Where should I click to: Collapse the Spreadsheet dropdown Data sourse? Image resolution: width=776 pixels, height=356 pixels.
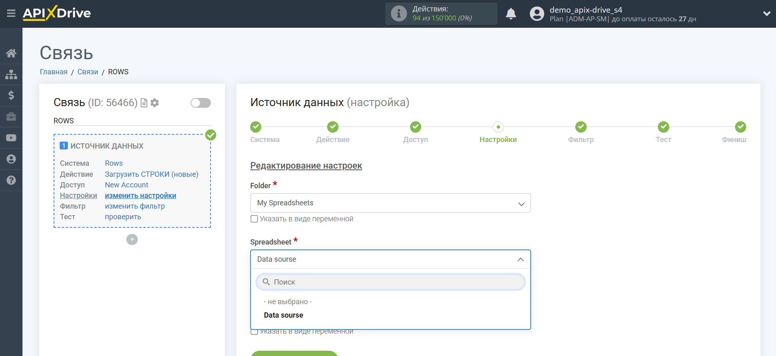390,259
